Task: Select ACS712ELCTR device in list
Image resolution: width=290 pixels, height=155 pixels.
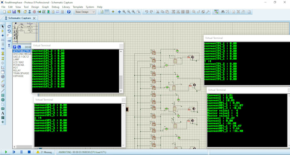Action: pyautogui.click(x=22, y=51)
